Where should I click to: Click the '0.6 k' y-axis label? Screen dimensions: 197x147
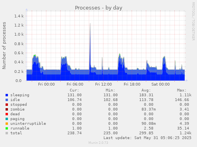19,53
